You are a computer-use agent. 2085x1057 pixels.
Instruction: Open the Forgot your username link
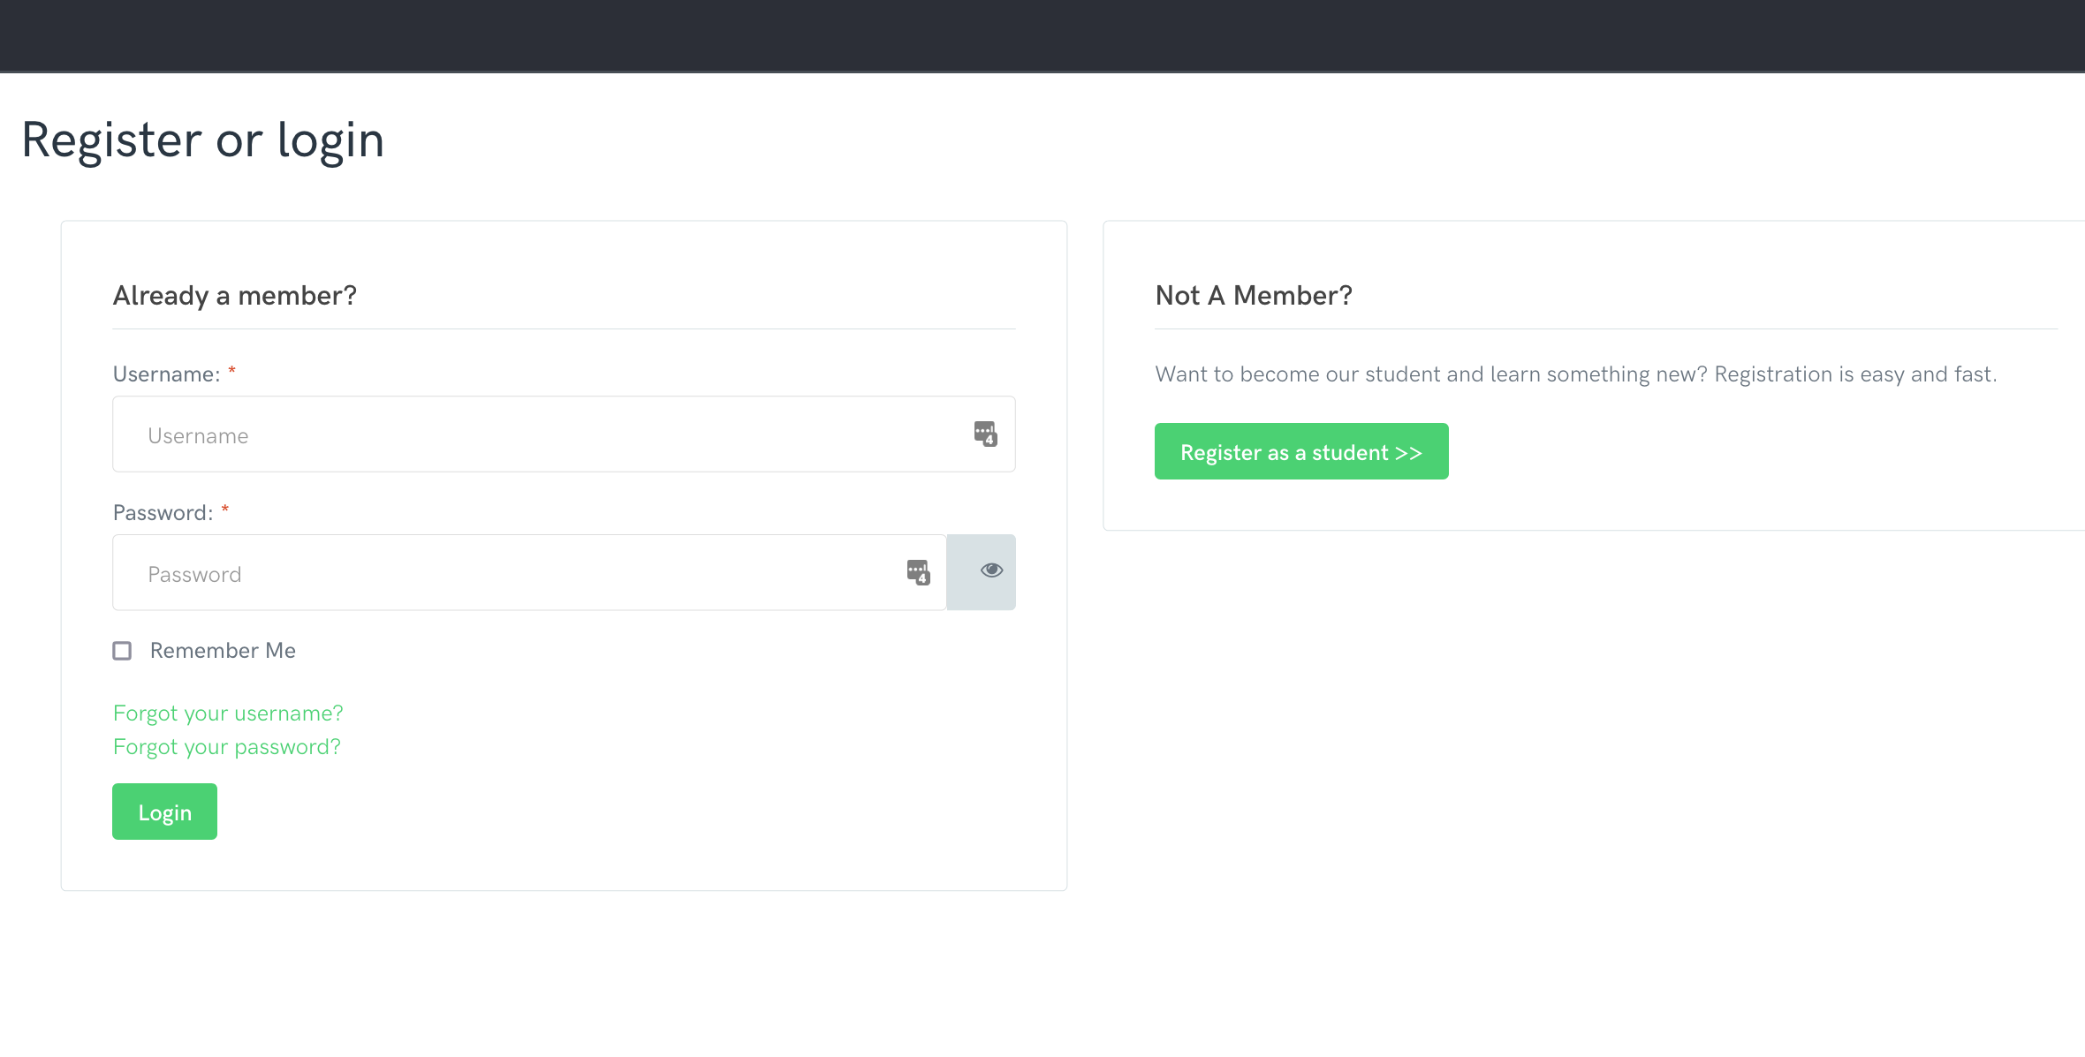coord(228,713)
